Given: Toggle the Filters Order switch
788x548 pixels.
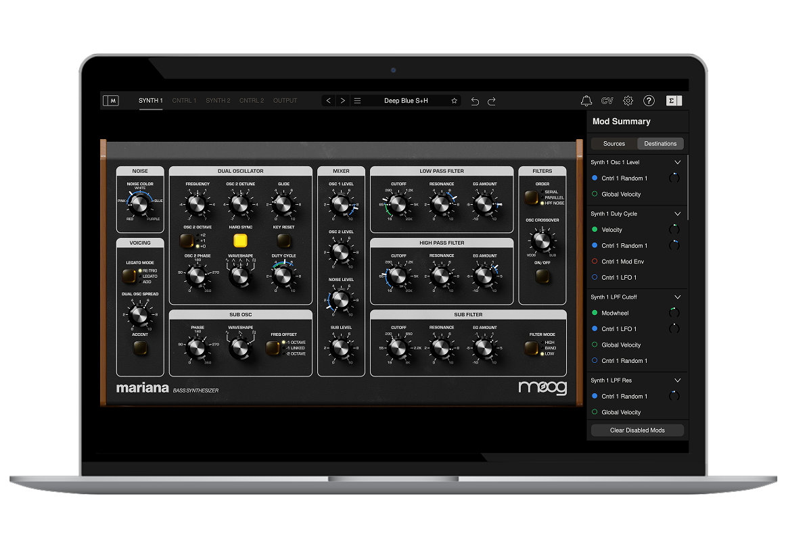Looking at the screenshot, I should [x=531, y=197].
